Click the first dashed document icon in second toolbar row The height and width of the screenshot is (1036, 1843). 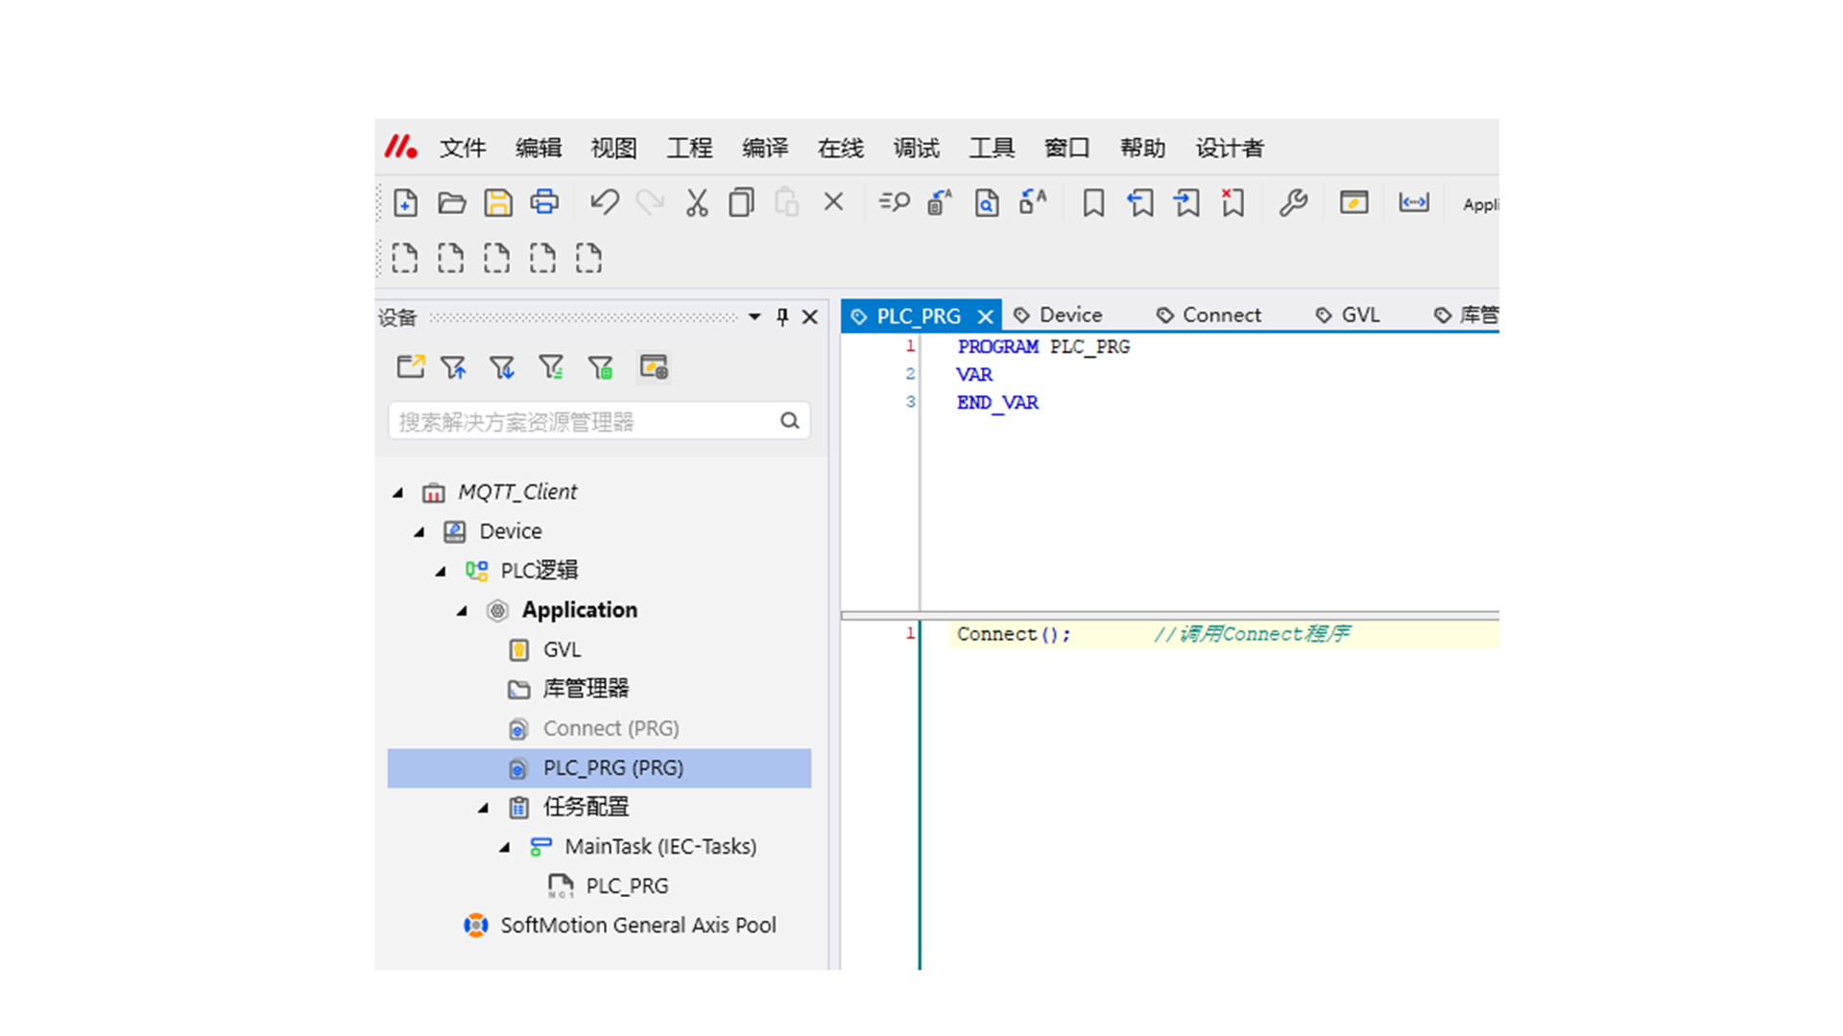[405, 258]
